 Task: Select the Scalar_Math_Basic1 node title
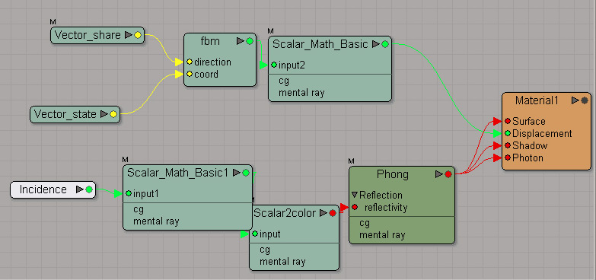[x=177, y=173]
